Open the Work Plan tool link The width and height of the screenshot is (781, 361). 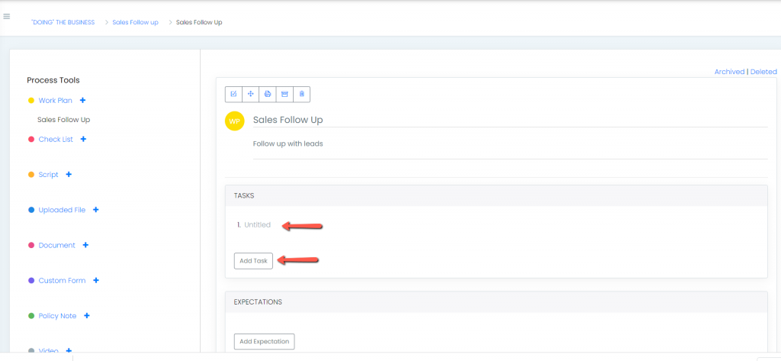point(55,100)
